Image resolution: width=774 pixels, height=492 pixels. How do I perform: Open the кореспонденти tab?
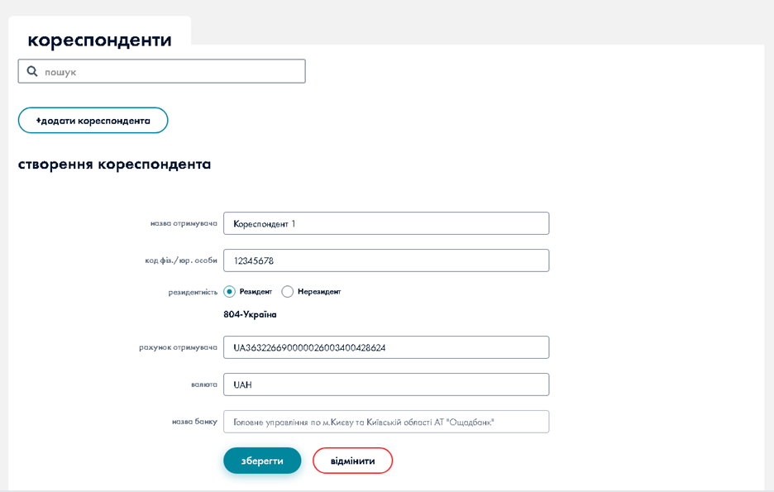coord(99,40)
